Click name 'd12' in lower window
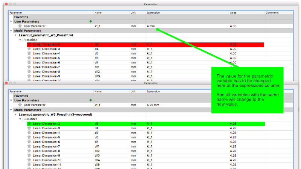Image resolution: width=301 pixels, height=169 pixels. point(97,151)
